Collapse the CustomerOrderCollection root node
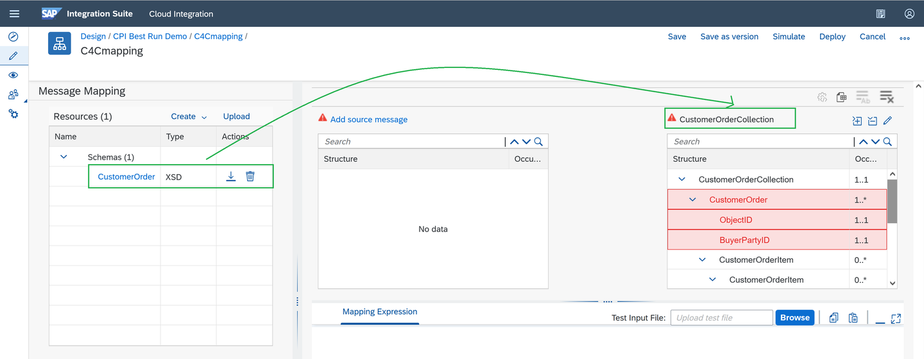Screen dimensions: 924x359 tap(682, 180)
